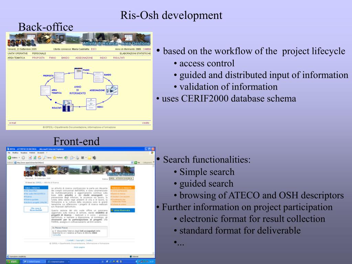
Task: Click the BANDO document icon in cycle diagram
Action: (x=98, y=77)
